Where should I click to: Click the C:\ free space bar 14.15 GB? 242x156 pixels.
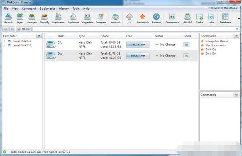tap(138, 44)
